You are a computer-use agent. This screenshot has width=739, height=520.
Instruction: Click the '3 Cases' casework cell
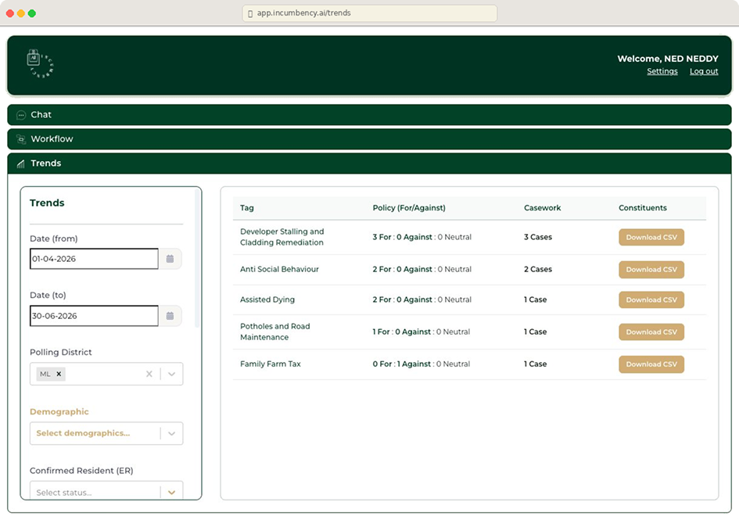[x=538, y=237]
